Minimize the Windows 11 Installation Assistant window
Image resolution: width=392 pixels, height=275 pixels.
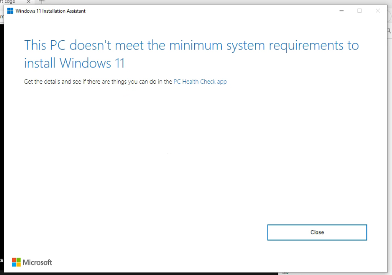(x=341, y=11)
